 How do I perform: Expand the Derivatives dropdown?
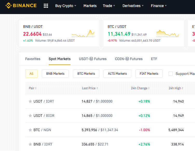[x=133, y=6]
